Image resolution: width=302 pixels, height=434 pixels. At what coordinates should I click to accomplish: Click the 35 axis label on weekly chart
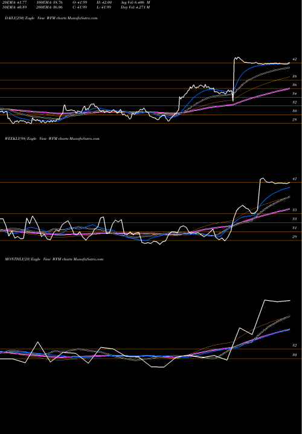295,210
